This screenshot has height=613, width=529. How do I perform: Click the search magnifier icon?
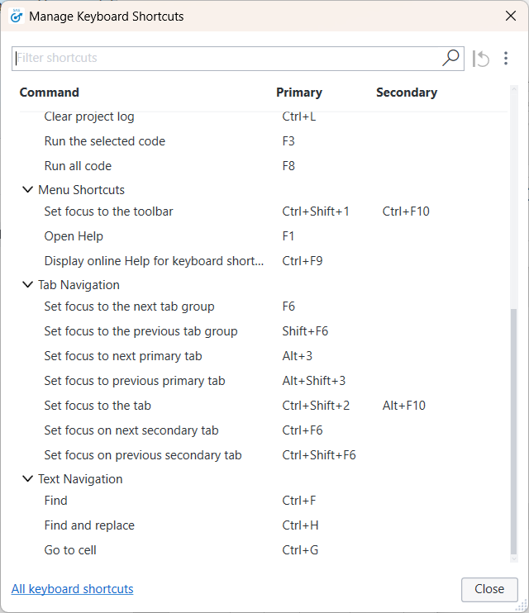pos(450,58)
